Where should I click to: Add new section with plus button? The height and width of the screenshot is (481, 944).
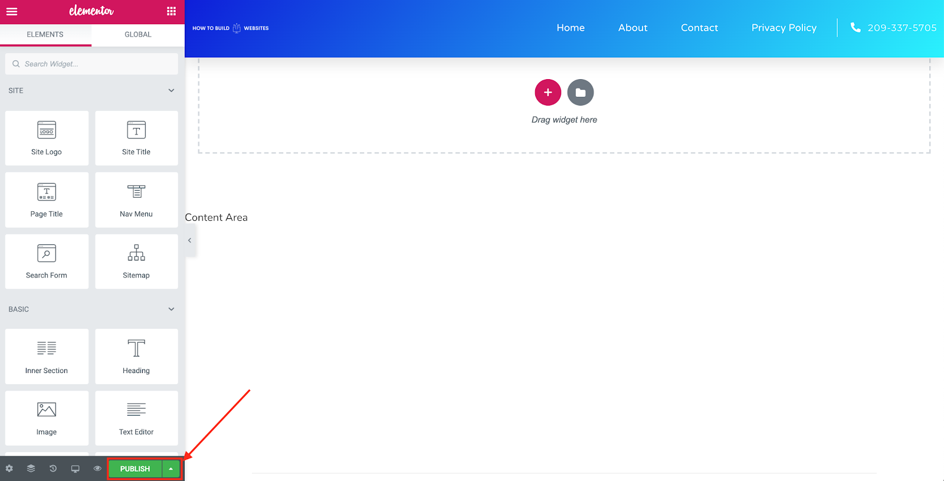pyautogui.click(x=548, y=93)
